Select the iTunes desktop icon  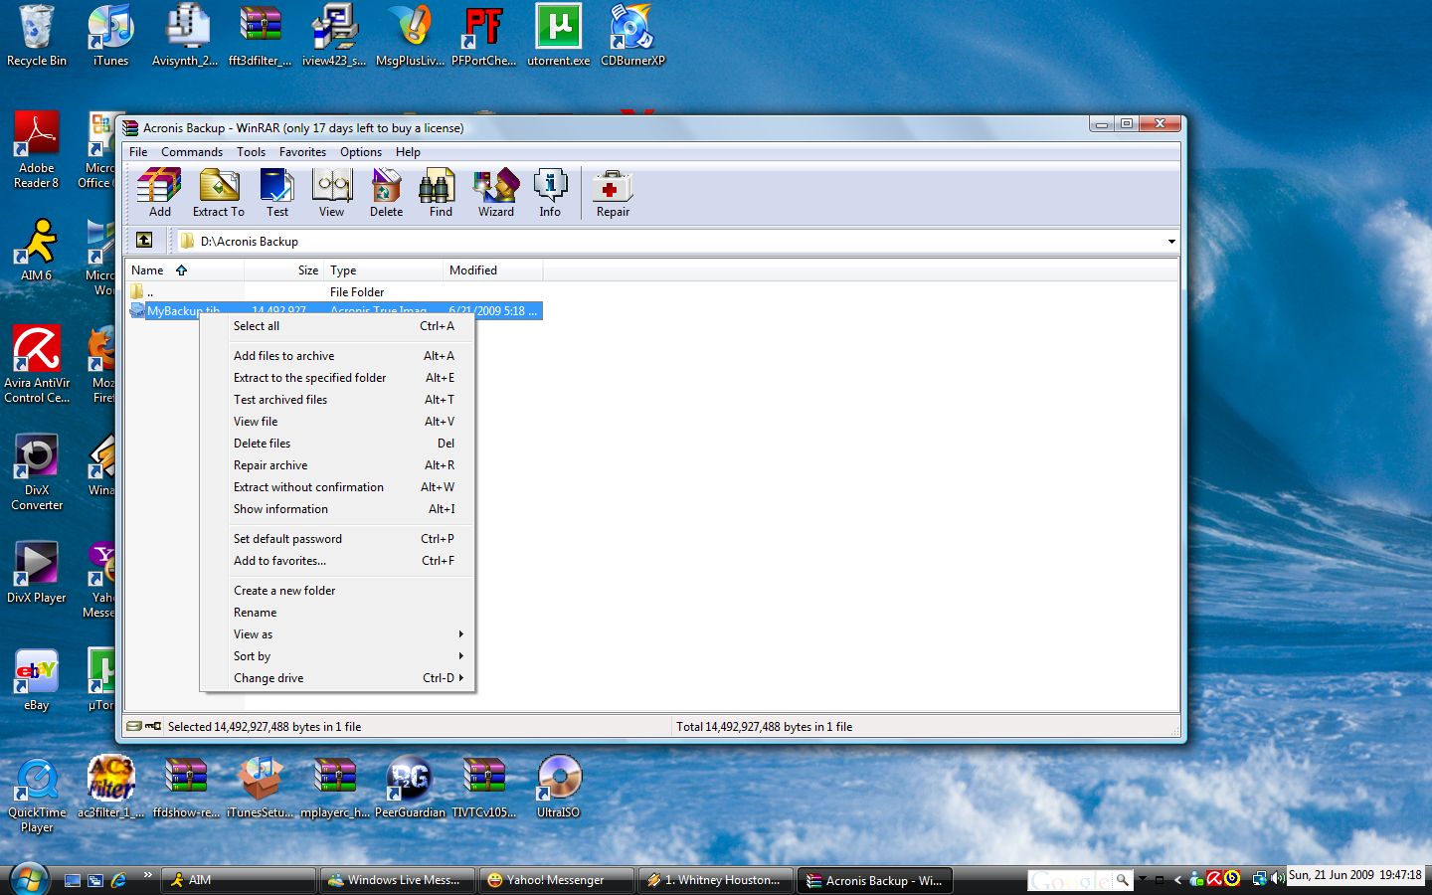[110, 36]
